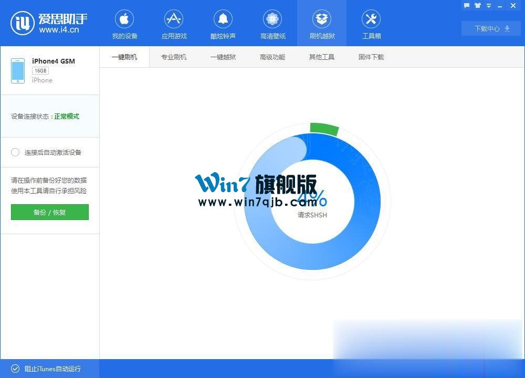Toggle 阻止iTunes自动运行 checkbox
The height and width of the screenshot is (378, 525).
[x=15, y=369]
